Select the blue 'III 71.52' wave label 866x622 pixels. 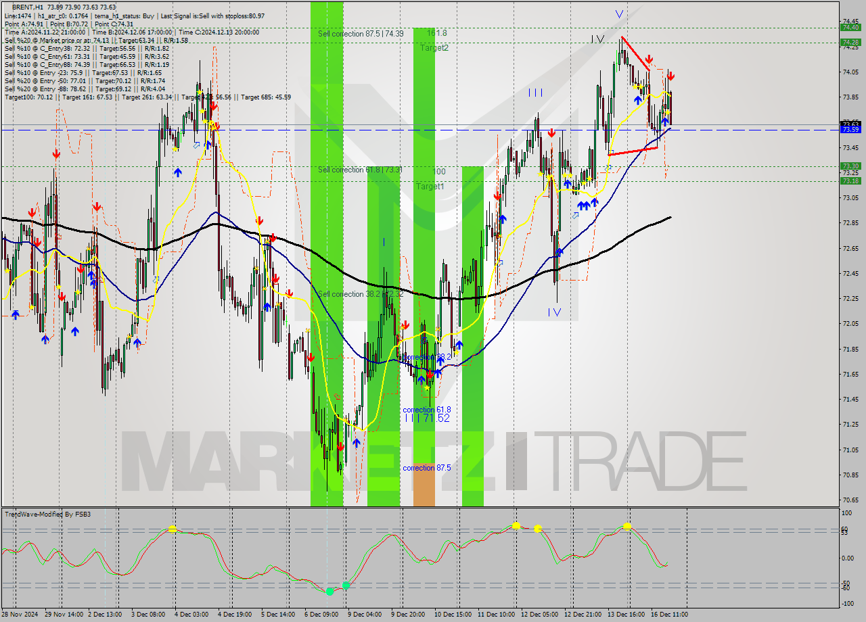coord(427,418)
